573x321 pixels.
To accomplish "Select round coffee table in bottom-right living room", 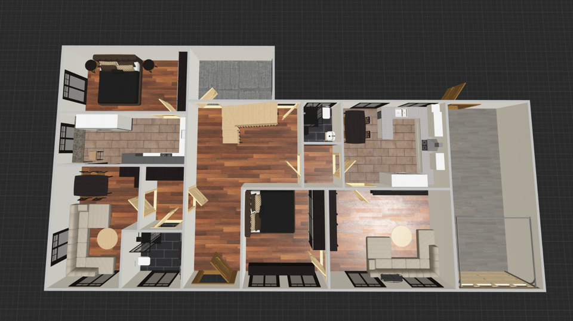I will (401, 236).
